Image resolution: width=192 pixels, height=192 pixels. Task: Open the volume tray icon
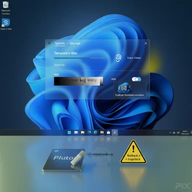click(x=178, y=132)
